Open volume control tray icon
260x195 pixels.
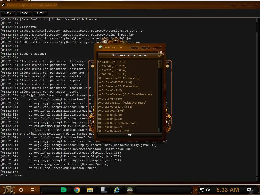point(208,190)
